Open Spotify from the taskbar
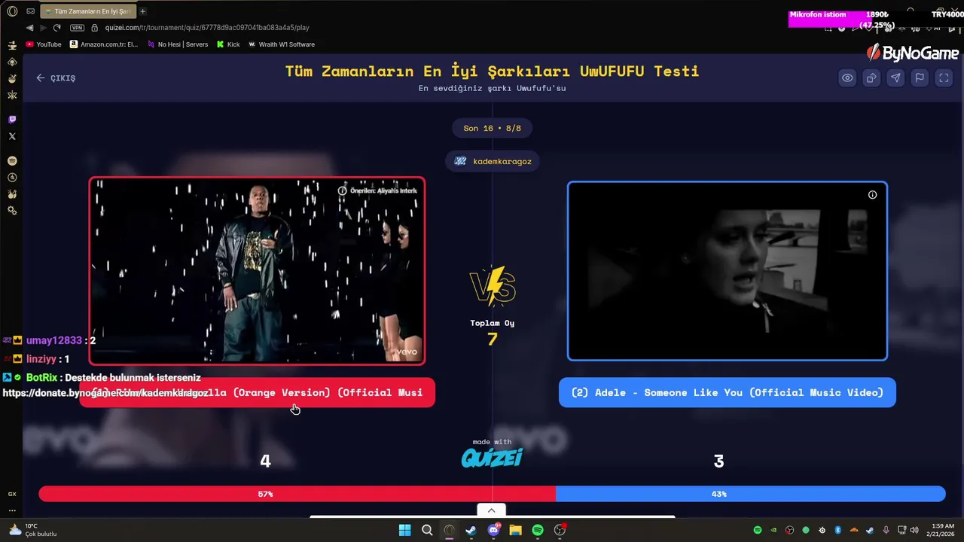Viewport: 964px width, 542px height. tap(538, 530)
